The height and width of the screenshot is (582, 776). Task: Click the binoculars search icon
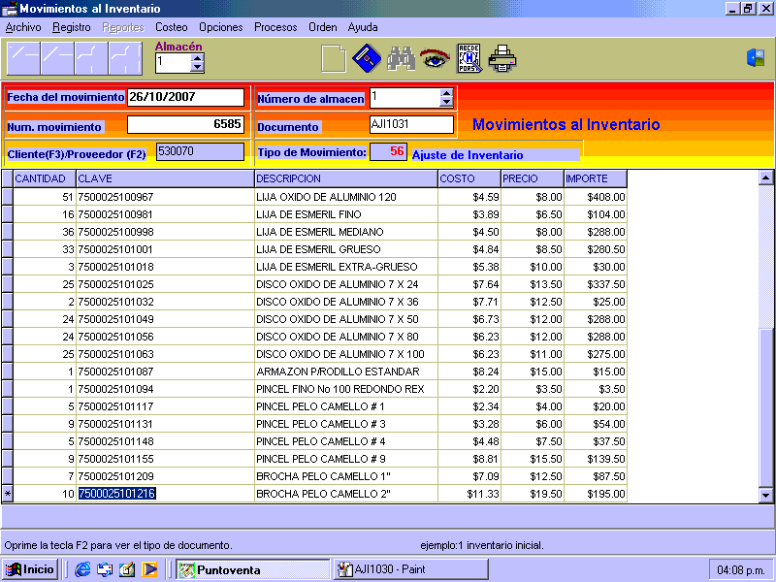[x=401, y=59]
